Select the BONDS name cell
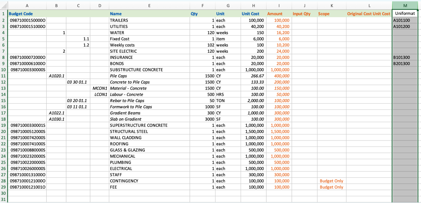 pos(149,64)
